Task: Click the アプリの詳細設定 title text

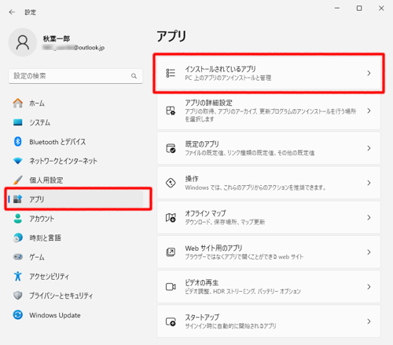Action: pos(209,103)
